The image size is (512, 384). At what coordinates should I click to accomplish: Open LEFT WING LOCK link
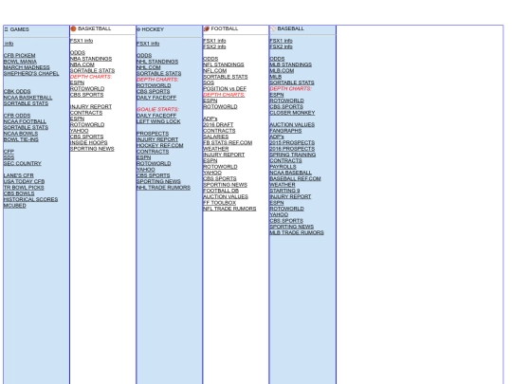pos(158,121)
